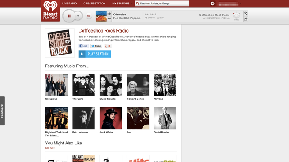This screenshot has height=162, width=289.
Task: Click the David Bowie name link
Action: point(161,133)
